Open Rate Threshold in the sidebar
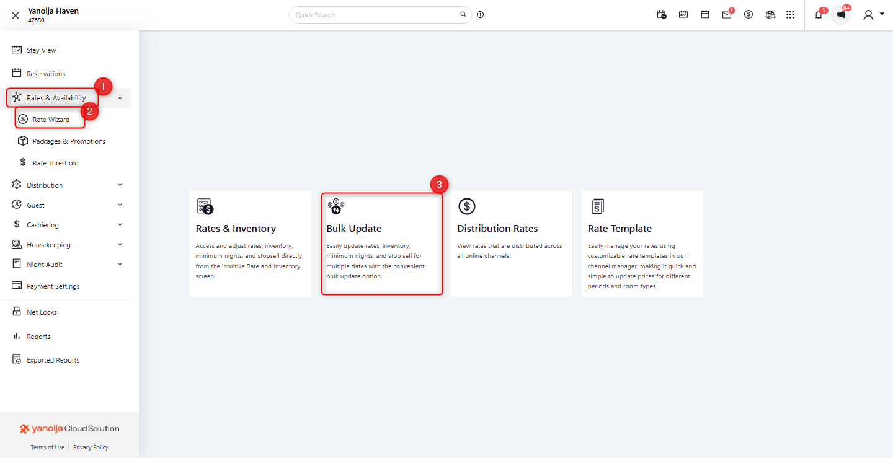Viewport: 893px width, 458px height. click(x=55, y=163)
